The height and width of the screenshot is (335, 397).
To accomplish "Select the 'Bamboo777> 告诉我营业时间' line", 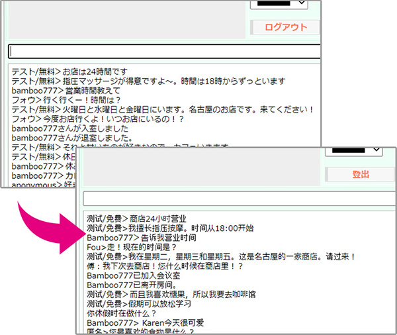I will [141, 237].
